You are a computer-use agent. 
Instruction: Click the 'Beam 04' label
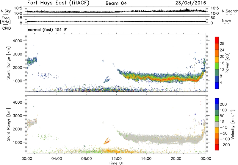116,3
